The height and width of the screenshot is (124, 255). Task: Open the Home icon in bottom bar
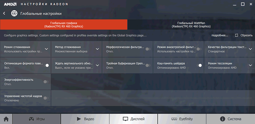6,119
